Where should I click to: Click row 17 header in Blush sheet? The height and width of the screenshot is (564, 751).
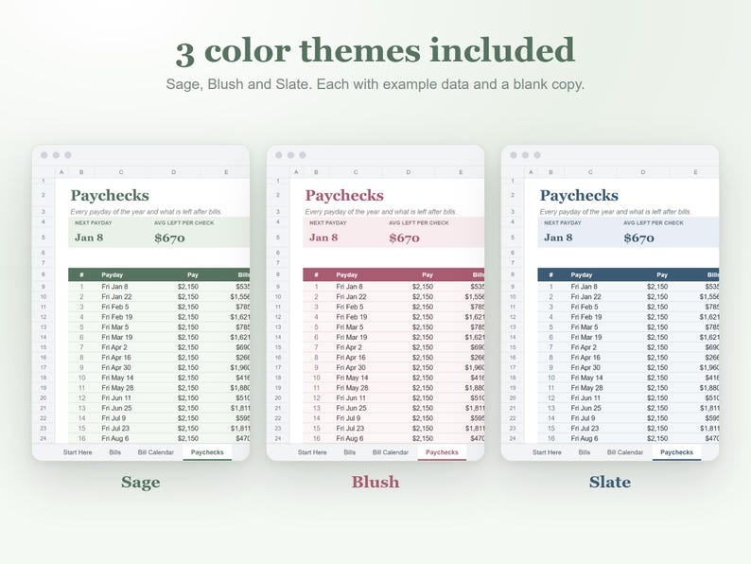click(278, 368)
